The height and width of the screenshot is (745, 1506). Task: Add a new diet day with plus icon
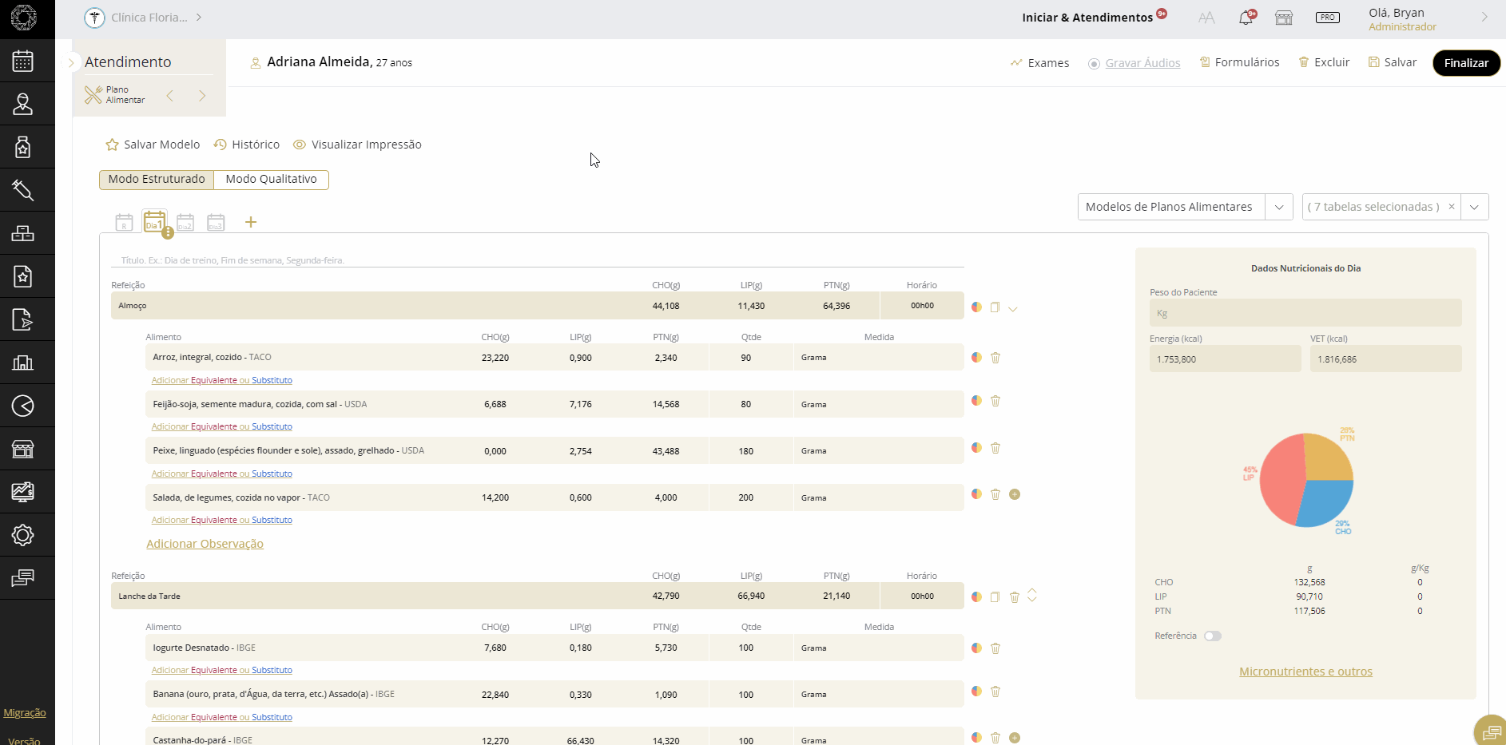[251, 222]
